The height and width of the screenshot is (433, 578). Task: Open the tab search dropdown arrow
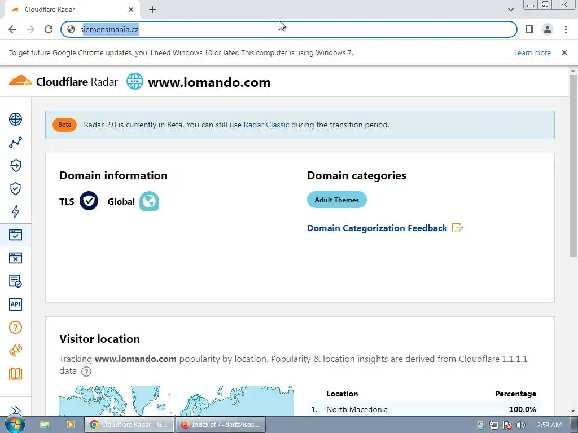(510, 10)
